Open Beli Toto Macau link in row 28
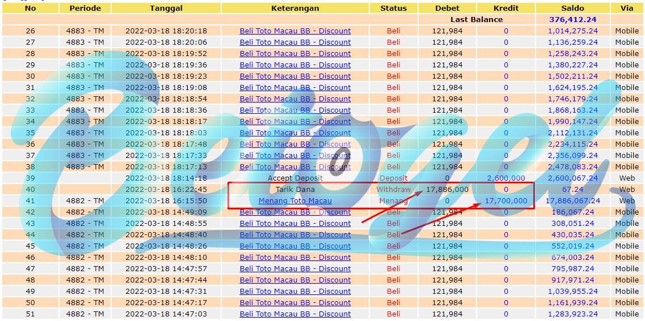The height and width of the screenshot is (321, 645). [295, 53]
